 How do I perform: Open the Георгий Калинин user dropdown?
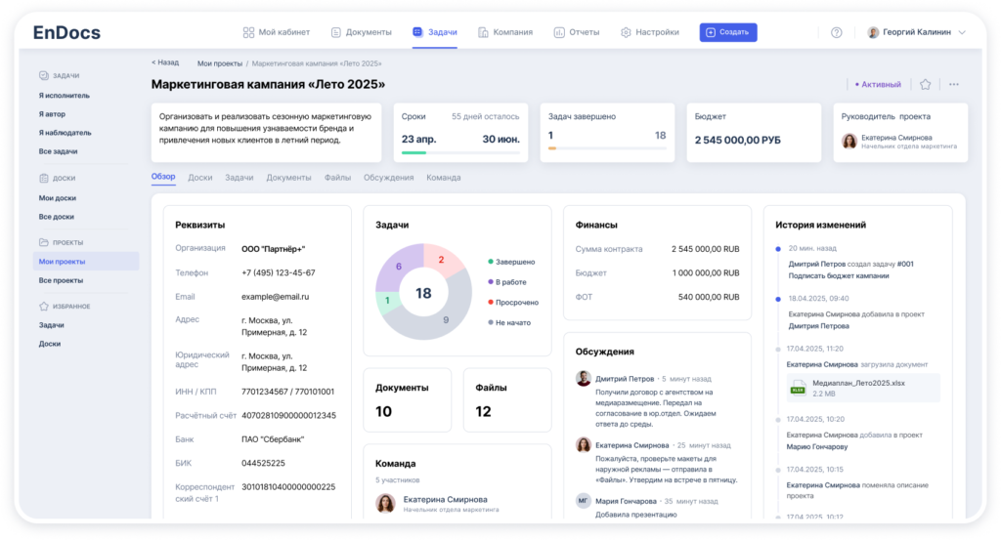click(x=916, y=32)
